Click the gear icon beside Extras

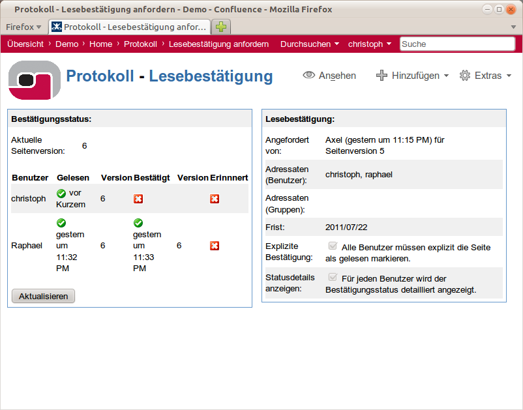[465, 76]
